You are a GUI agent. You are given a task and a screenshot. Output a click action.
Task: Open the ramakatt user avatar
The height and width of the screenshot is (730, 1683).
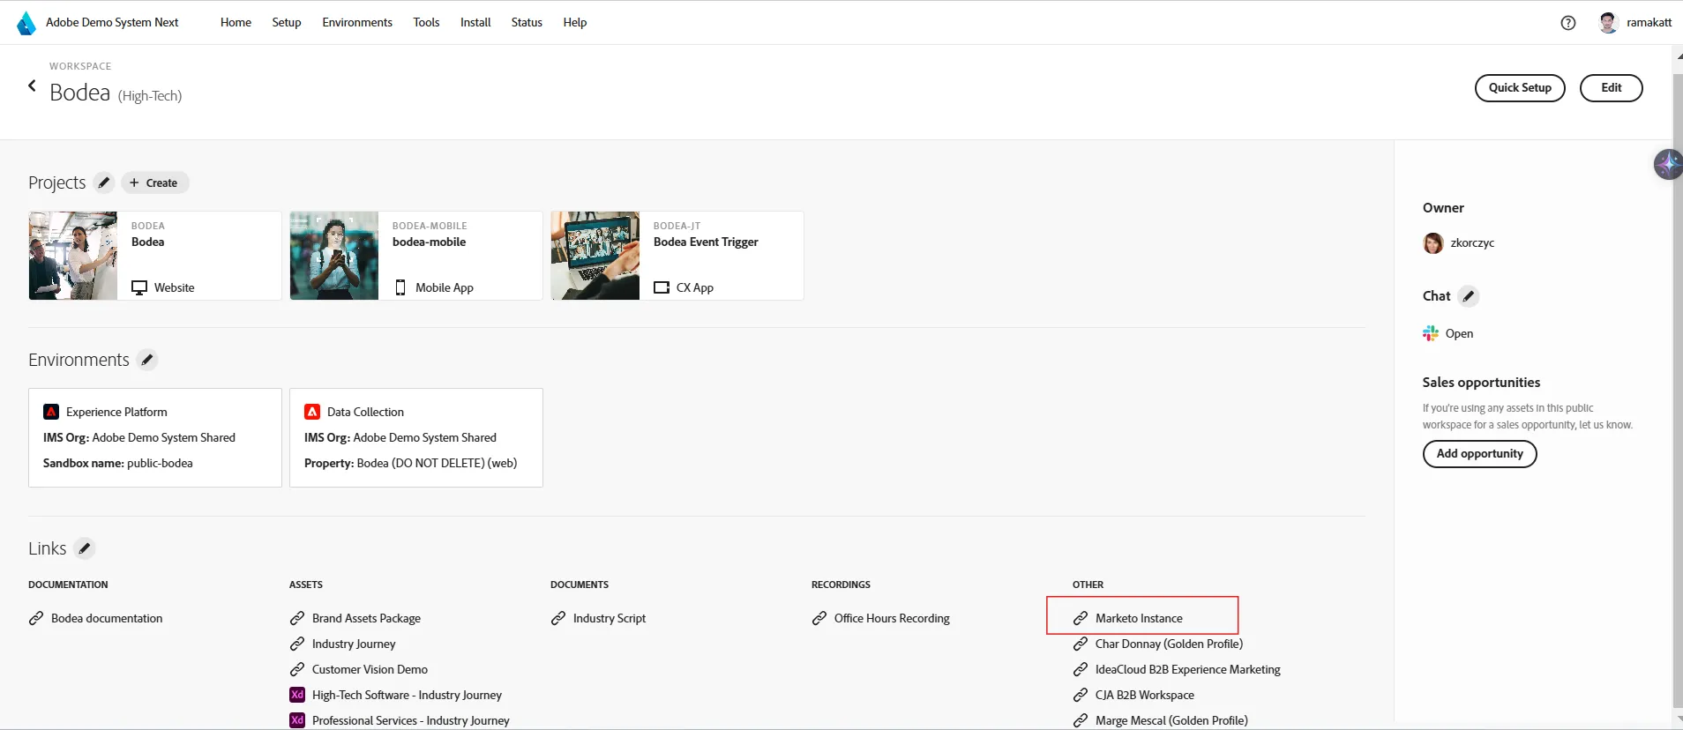1608,23
